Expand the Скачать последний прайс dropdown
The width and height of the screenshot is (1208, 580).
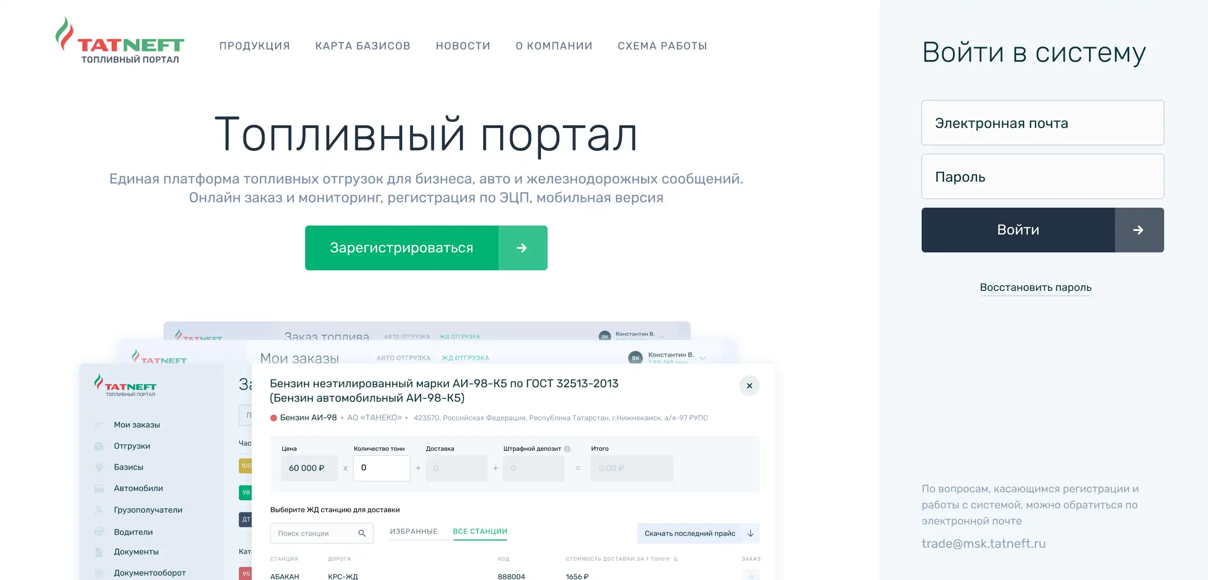(750, 533)
